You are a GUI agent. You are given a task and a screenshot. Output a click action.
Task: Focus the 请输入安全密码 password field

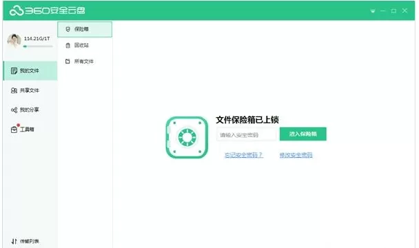pyautogui.click(x=247, y=135)
